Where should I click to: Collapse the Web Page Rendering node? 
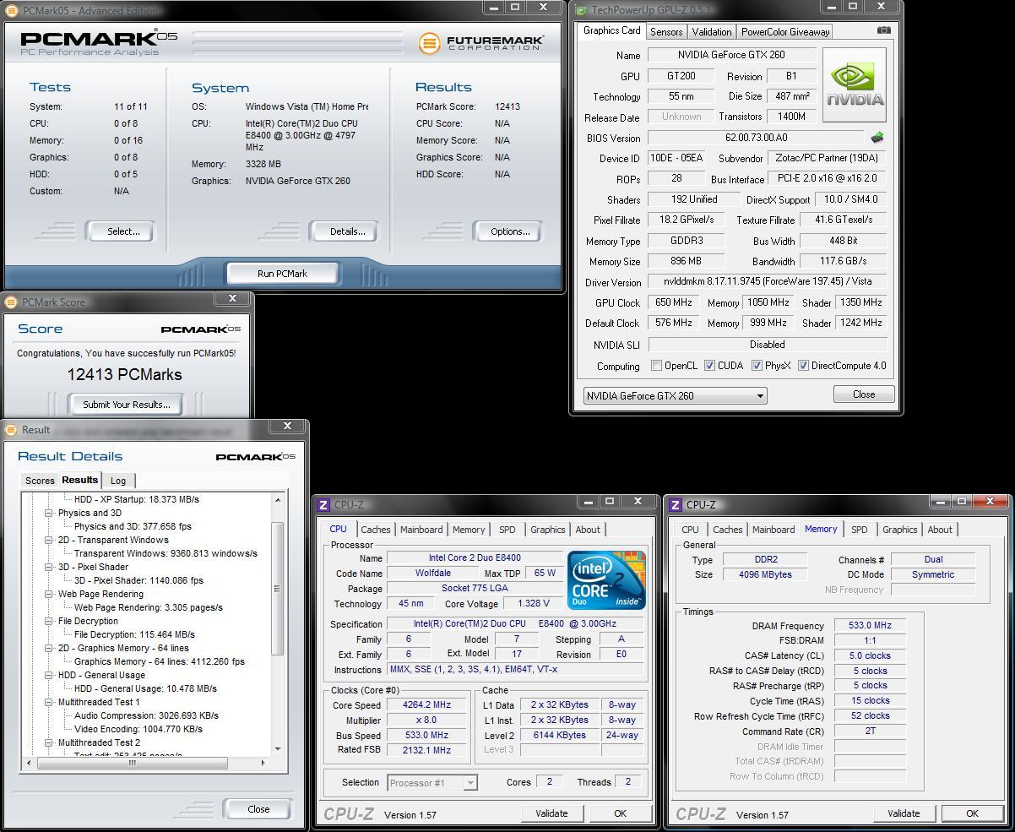tap(49, 594)
